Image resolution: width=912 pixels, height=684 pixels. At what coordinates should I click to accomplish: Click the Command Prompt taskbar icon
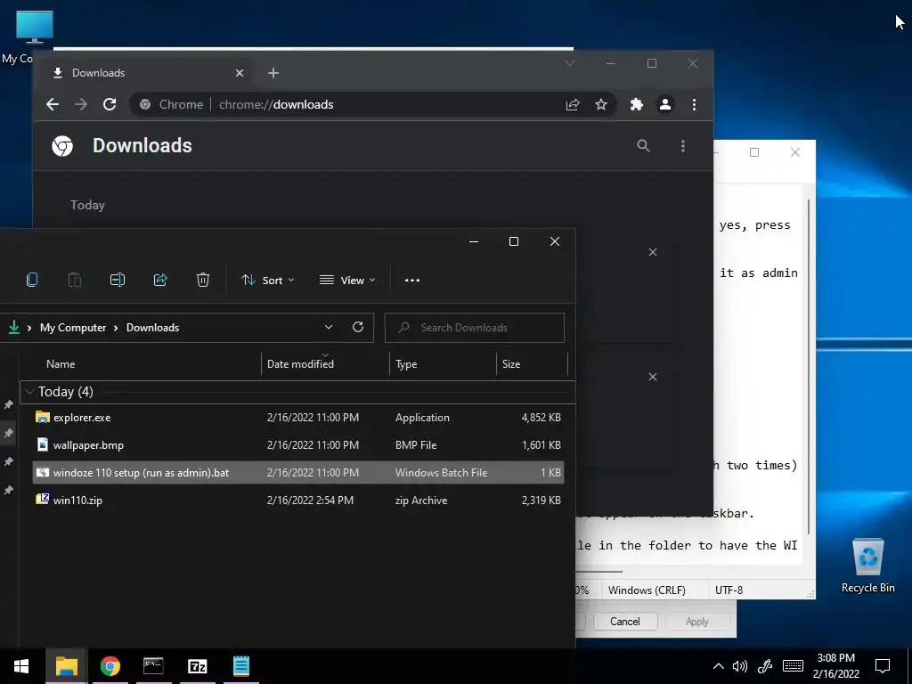pos(153,666)
